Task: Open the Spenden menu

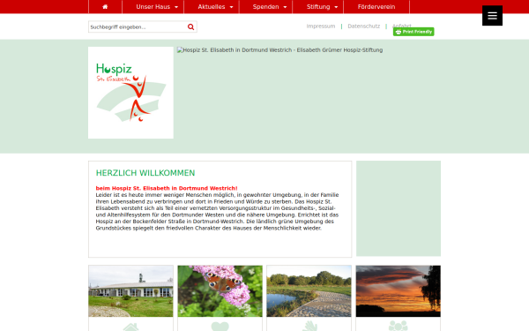Action: coord(266,7)
